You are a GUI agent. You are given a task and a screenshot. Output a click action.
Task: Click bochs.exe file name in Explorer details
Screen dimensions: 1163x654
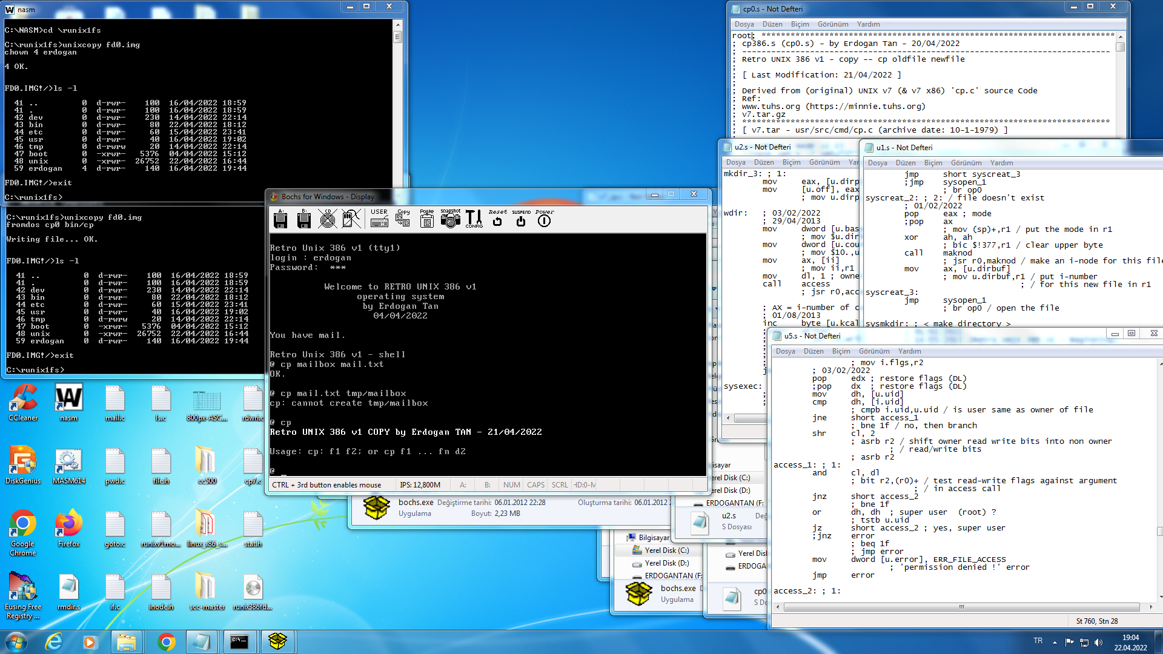click(x=416, y=502)
